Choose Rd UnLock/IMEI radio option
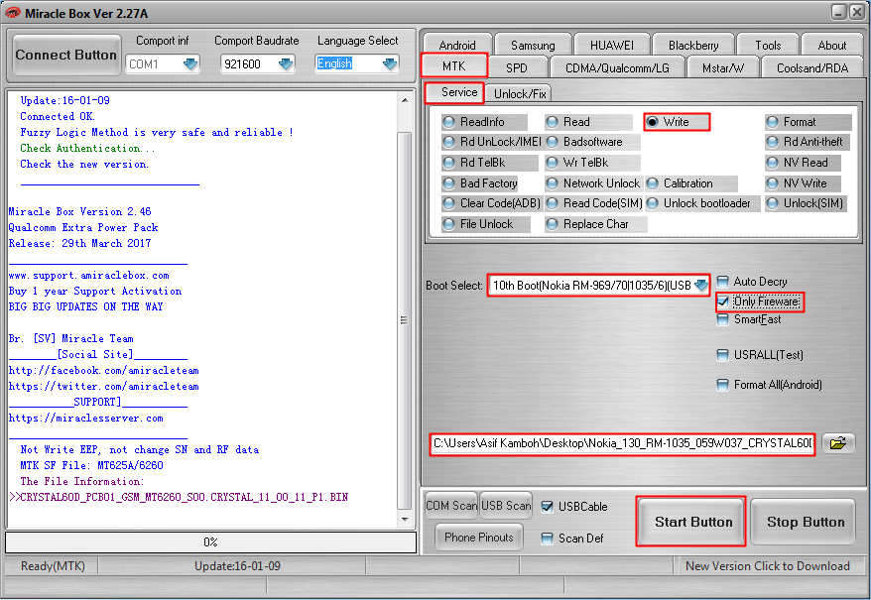The height and width of the screenshot is (600, 871). click(x=492, y=142)
